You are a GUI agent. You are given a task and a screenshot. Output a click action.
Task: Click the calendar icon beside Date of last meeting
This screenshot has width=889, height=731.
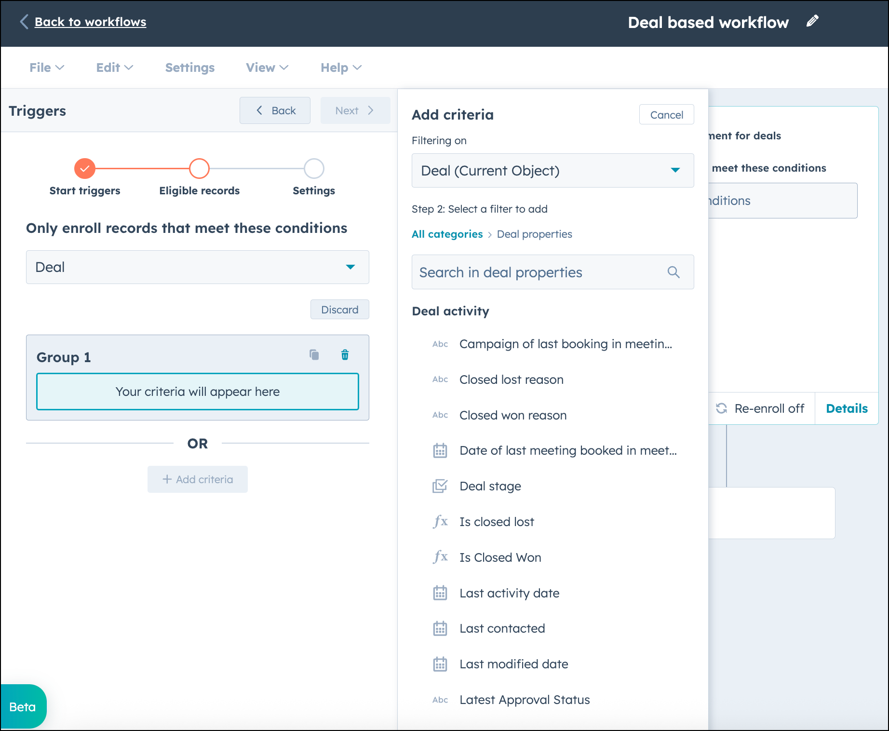click(440, 450)
